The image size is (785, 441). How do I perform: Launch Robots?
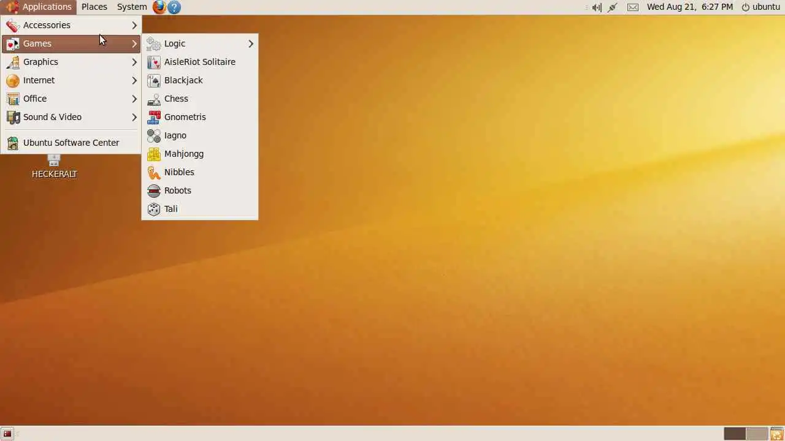[200, 190]
